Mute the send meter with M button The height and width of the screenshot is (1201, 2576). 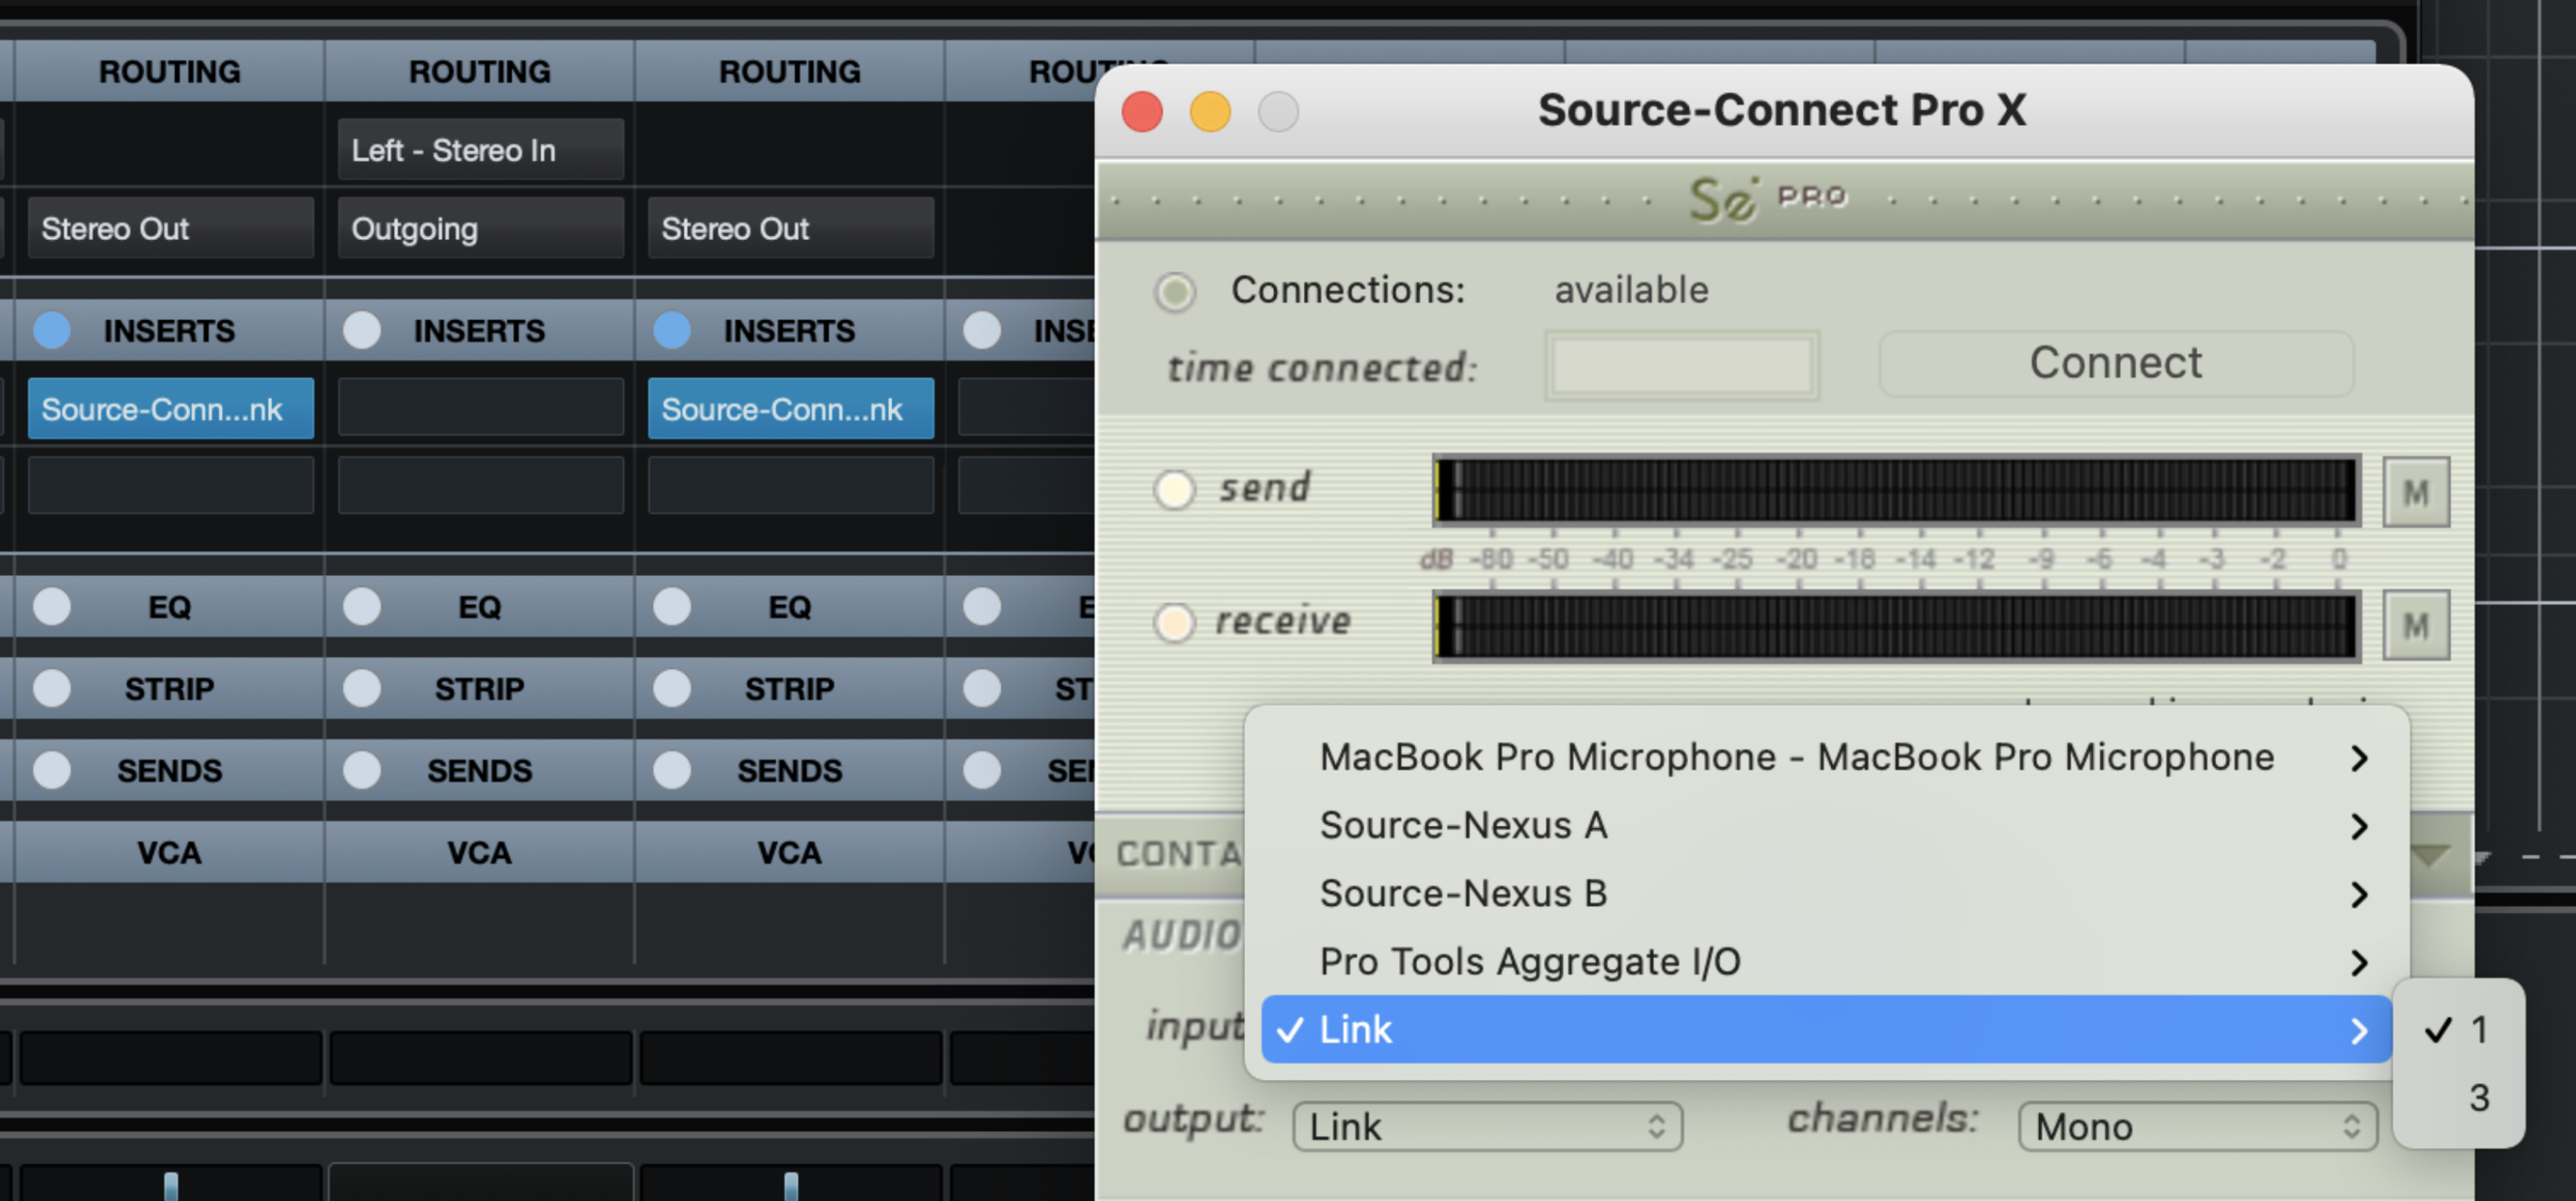click(x=2415, y=491)
